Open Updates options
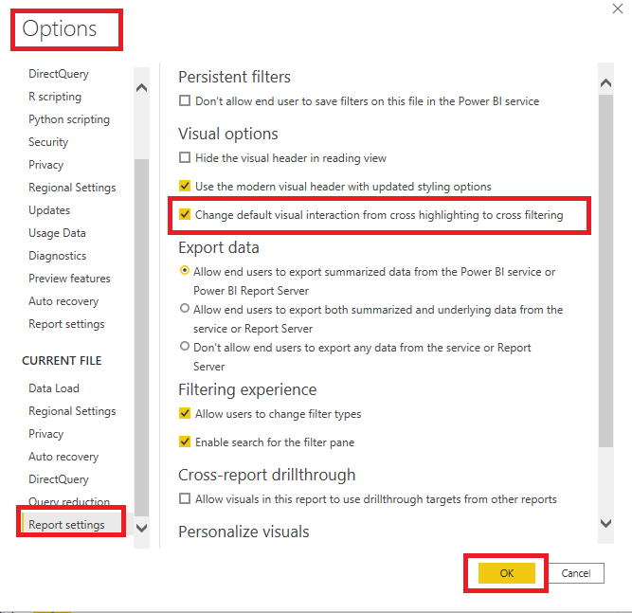632x613 pixels. point(49,210)
